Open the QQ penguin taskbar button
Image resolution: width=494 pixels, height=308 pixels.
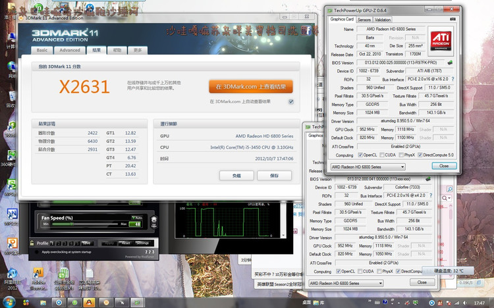[90, 303]
